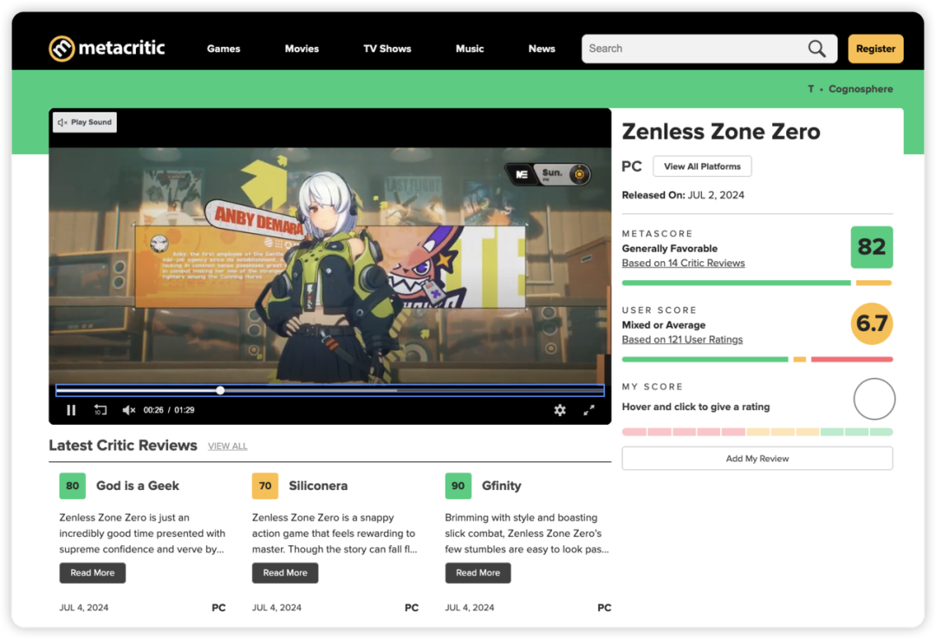Open View All Platforms
Viewport: 936px width, 639px height.
click(x=702, y=166)
